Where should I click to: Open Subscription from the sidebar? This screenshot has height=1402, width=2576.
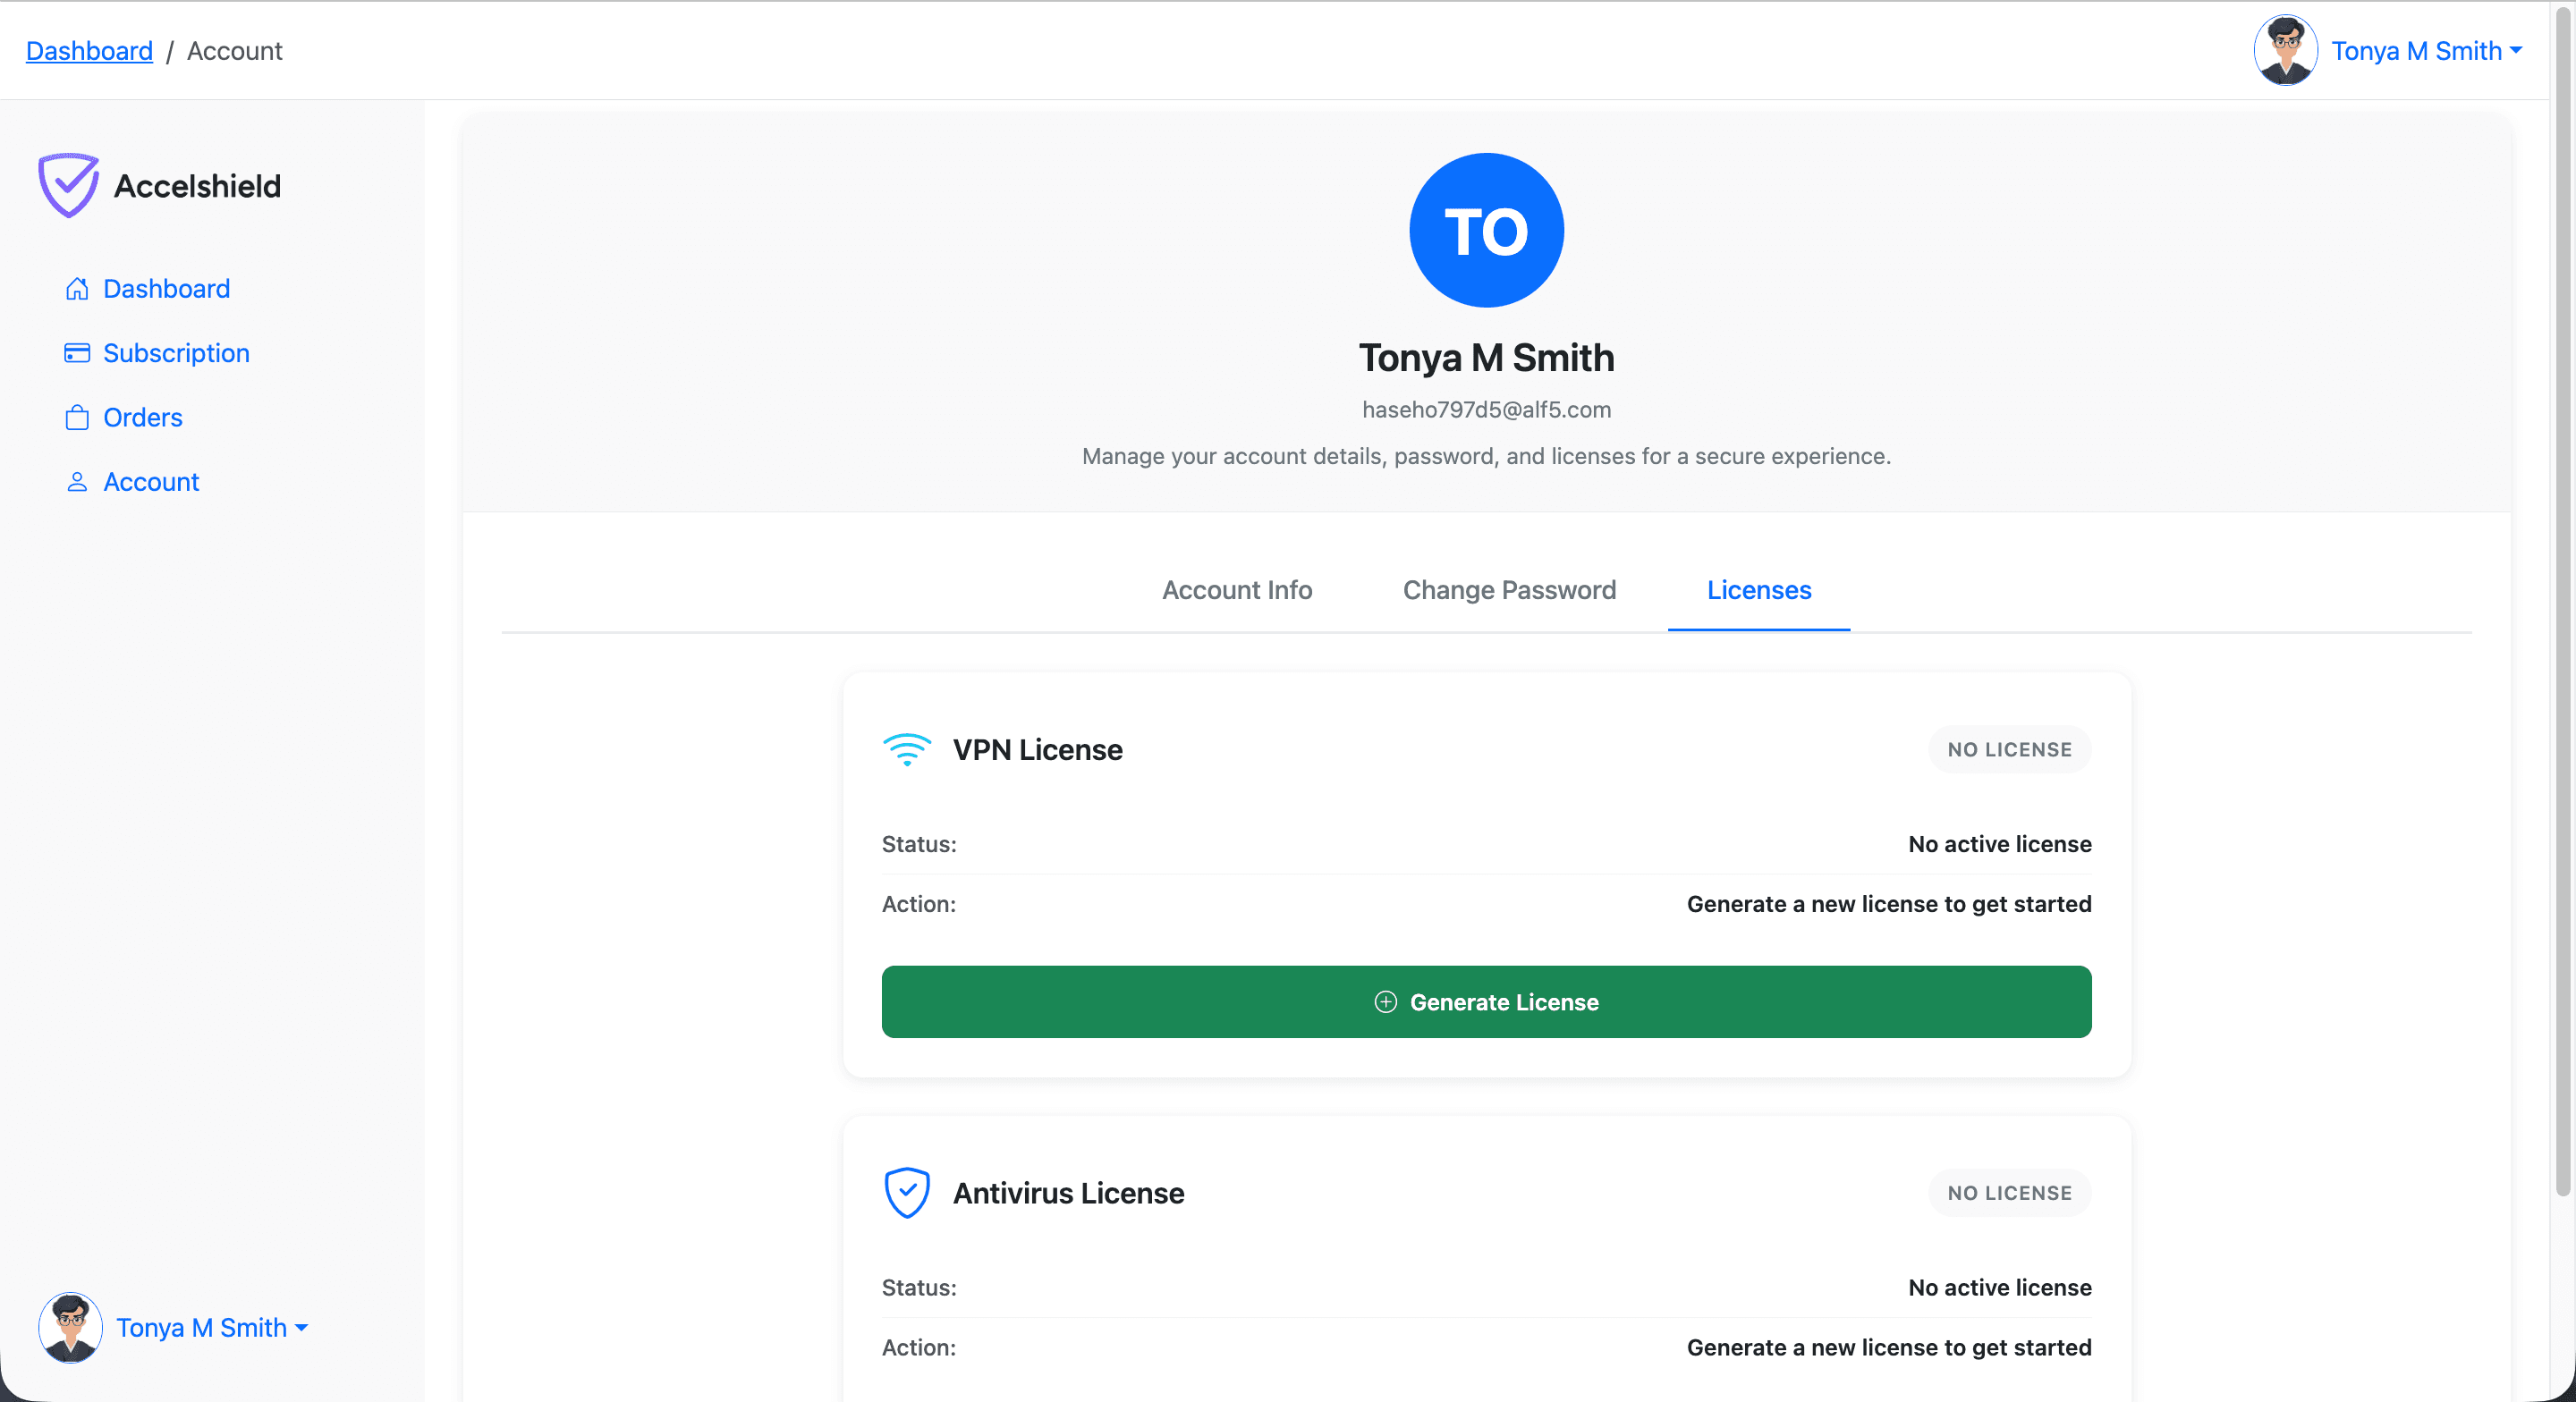pyautogui.click(x=176, y=353)
